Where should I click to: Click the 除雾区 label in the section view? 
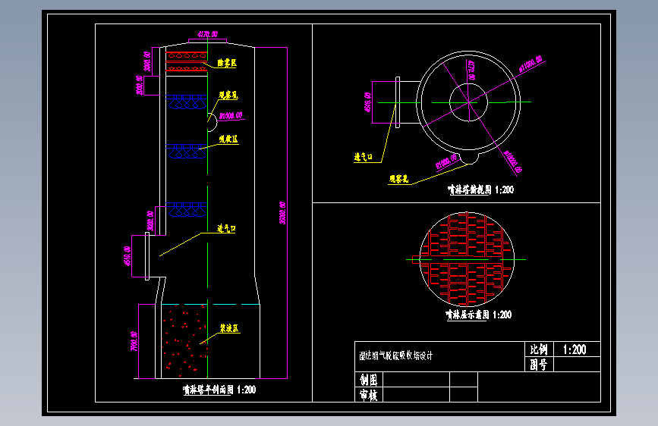pyautogui.click(x=227, y=64)
